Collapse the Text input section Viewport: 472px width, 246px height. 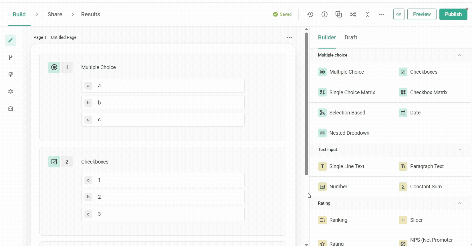459,150
